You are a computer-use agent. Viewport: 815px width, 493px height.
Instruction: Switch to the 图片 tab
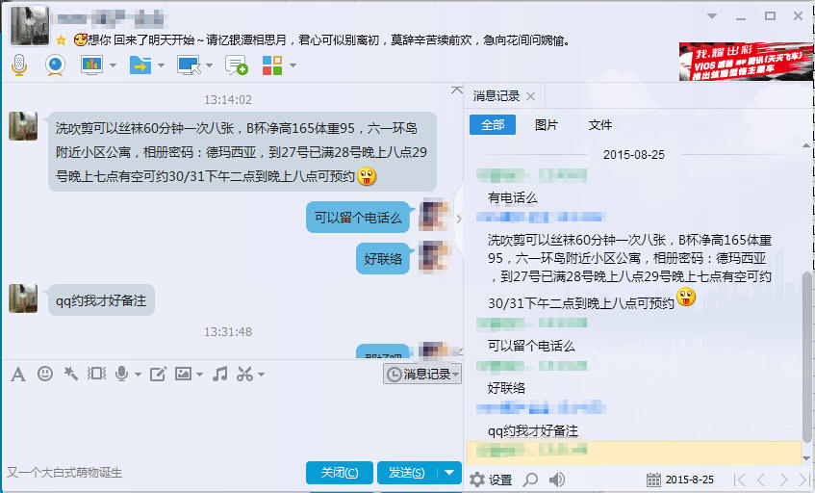click(x=546, y=125)
